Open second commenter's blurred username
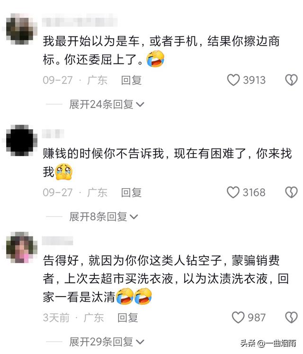This screenshot has width=303, height=354. [53, 134]
